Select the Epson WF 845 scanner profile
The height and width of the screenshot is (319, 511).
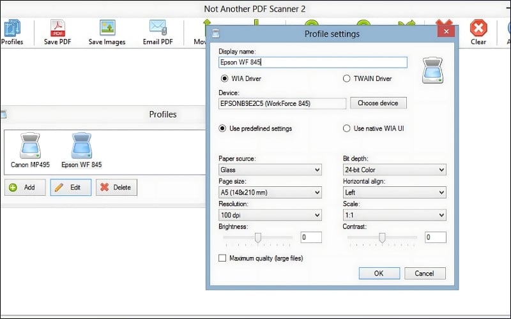tap(82, 151)
